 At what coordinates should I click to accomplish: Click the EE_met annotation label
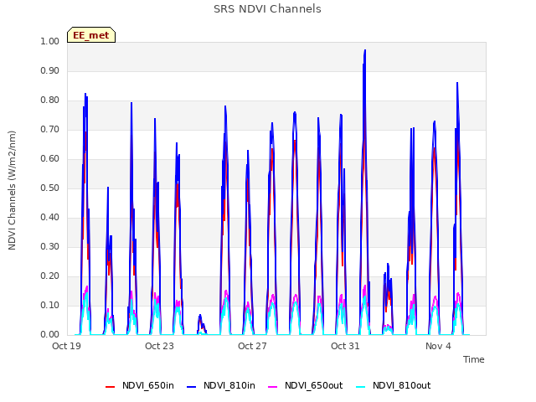(x=91, y=35)
